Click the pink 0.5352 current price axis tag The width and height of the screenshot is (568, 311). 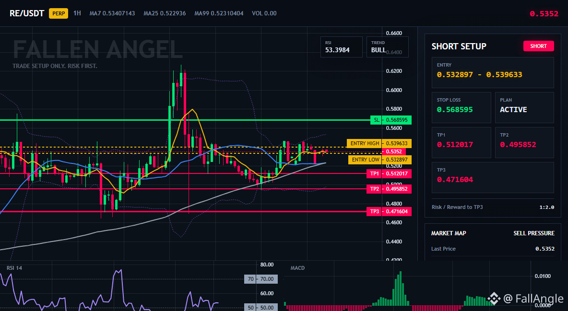tap(394, 152)
